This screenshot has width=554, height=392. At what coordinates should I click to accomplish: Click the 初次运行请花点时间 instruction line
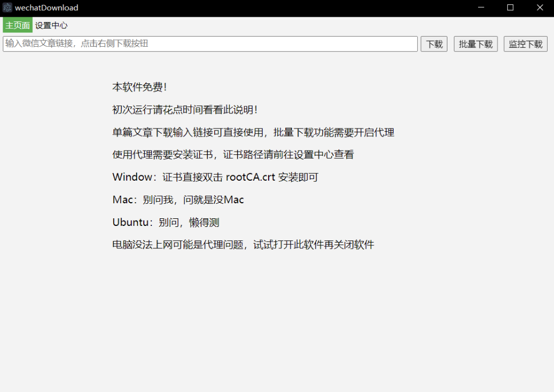pos(185,110)
